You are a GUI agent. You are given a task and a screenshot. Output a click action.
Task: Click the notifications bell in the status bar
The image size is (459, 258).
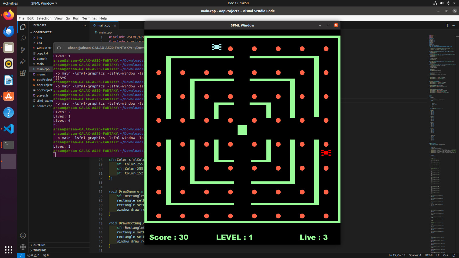tap(454, 255)
